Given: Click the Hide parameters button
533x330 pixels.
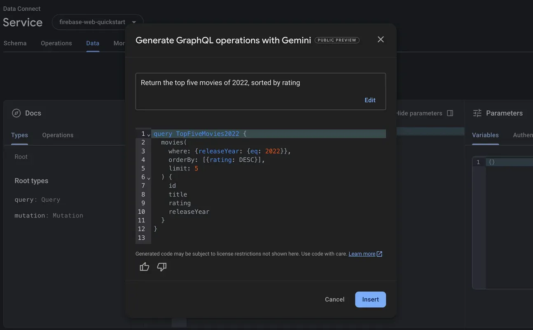Looking at the screenshot, I should click(x=424, y=113).
